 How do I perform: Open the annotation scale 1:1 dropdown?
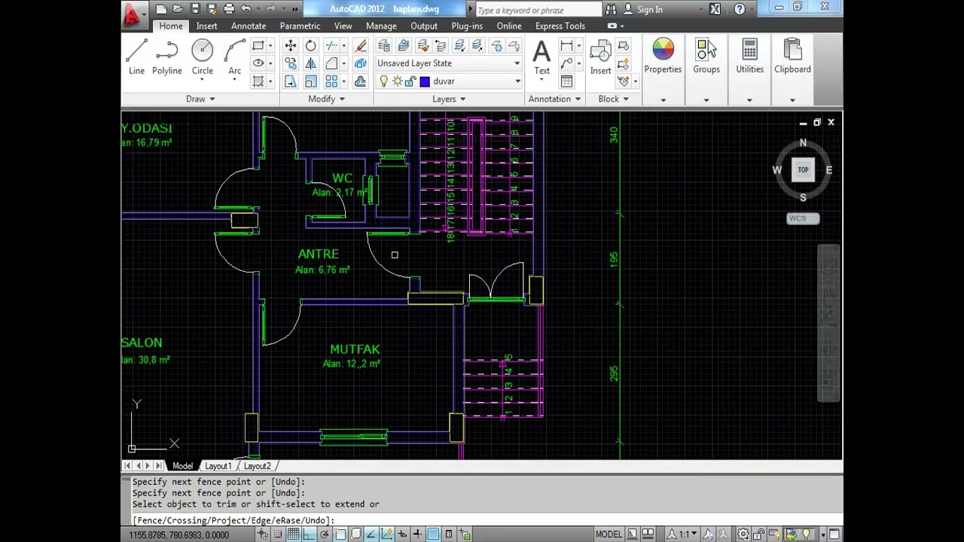(x=684, y=534)
